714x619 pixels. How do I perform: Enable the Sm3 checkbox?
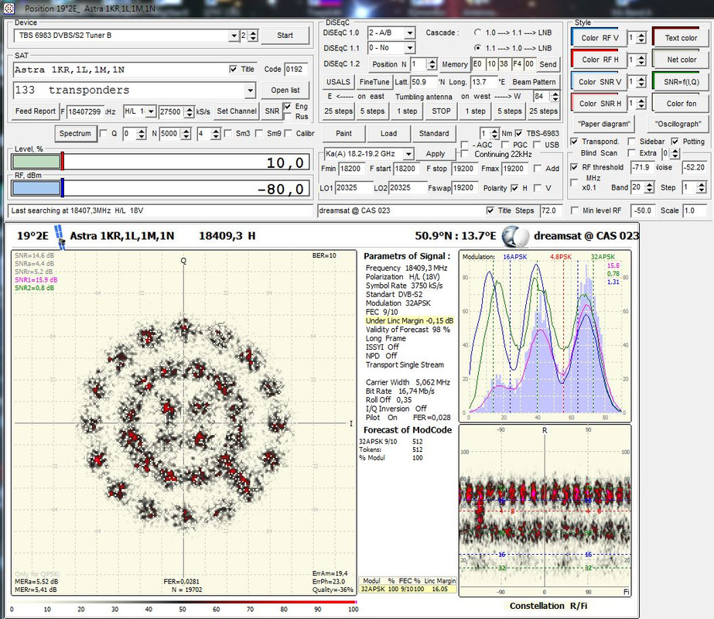[x=228, y=133]
